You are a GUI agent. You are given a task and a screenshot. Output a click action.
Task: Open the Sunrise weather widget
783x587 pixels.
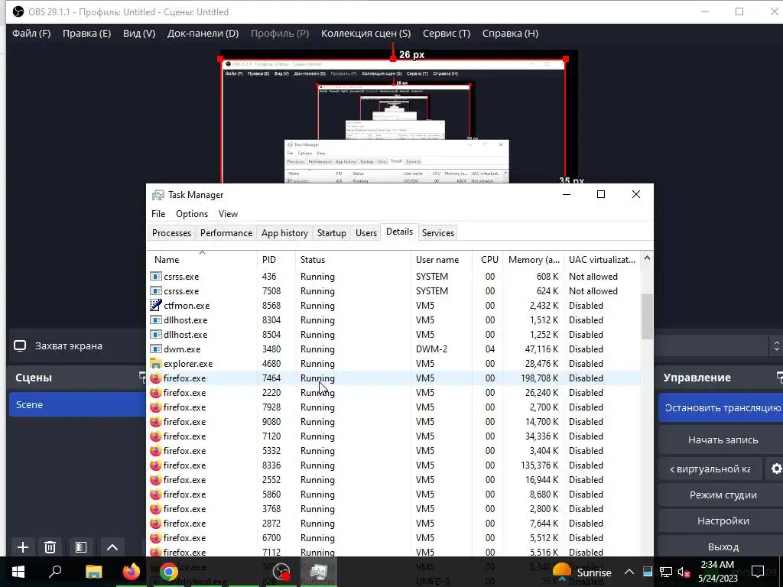582,572
